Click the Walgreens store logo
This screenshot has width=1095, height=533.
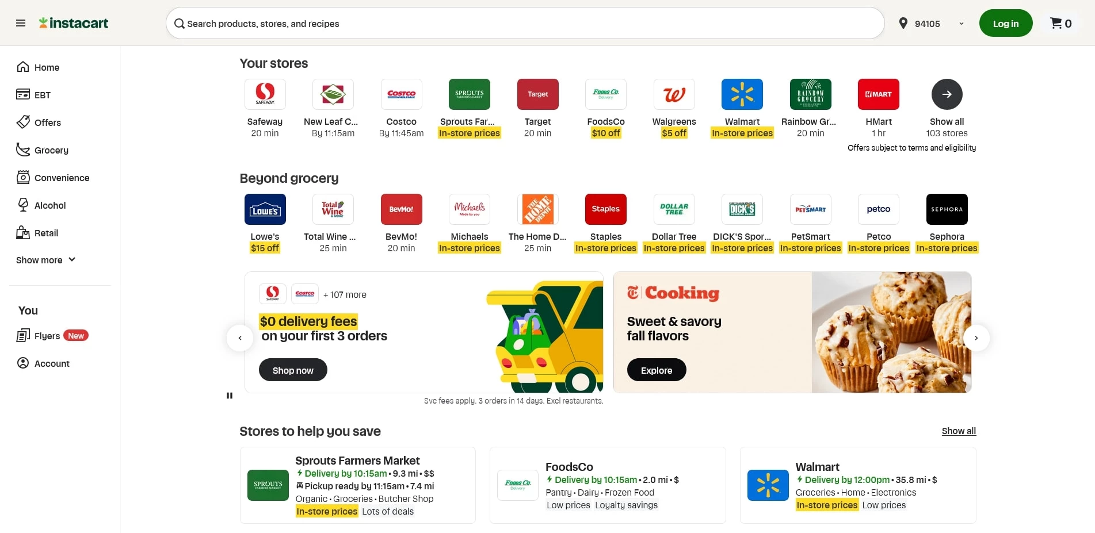[x=674, y=94]
